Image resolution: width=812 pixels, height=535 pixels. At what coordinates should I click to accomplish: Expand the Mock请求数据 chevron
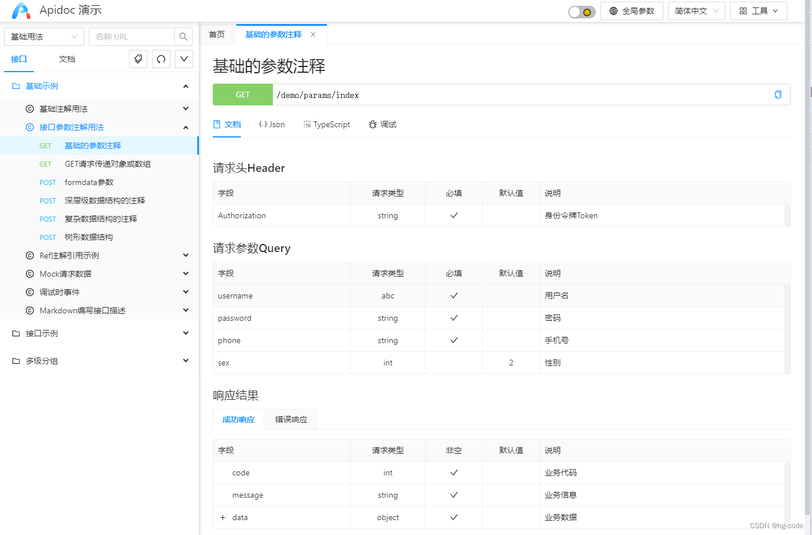(186, 274)
